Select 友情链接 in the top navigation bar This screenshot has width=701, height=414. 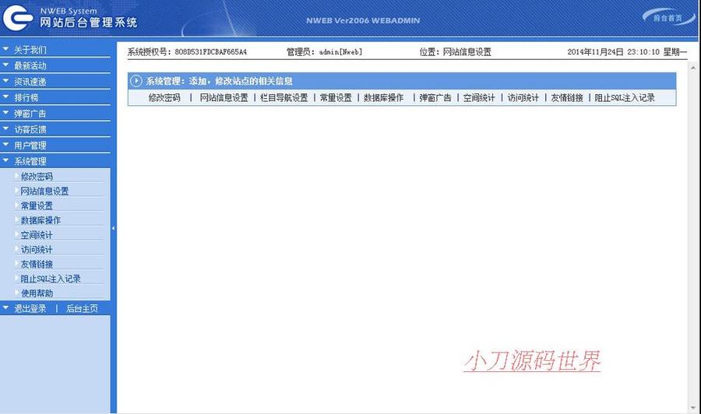pos(567,98)
